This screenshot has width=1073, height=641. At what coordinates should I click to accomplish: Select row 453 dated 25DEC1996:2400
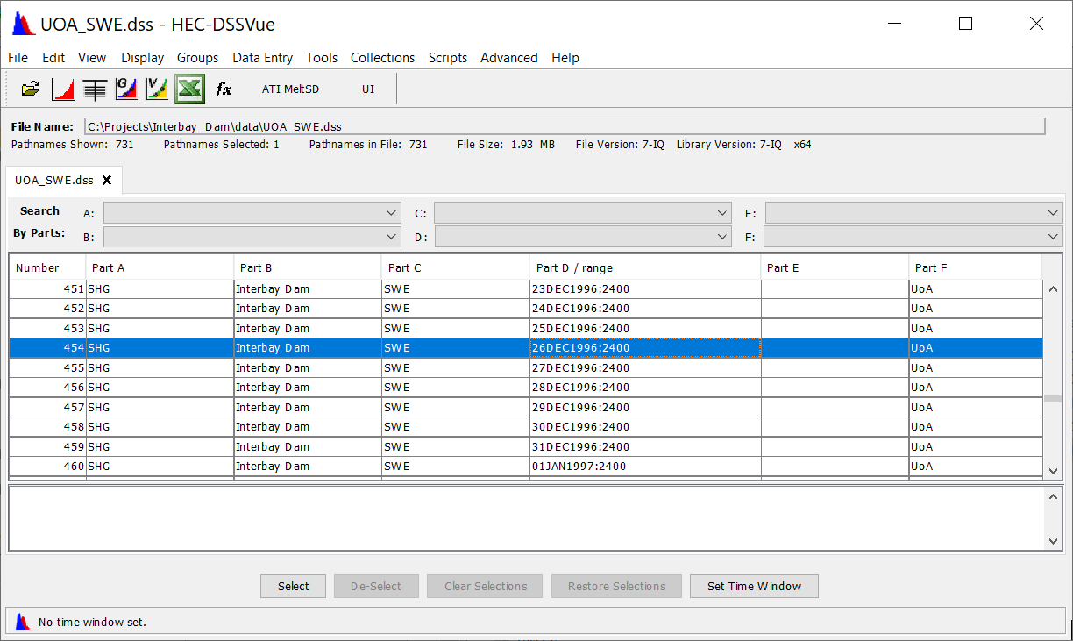[x=526, y=328]
